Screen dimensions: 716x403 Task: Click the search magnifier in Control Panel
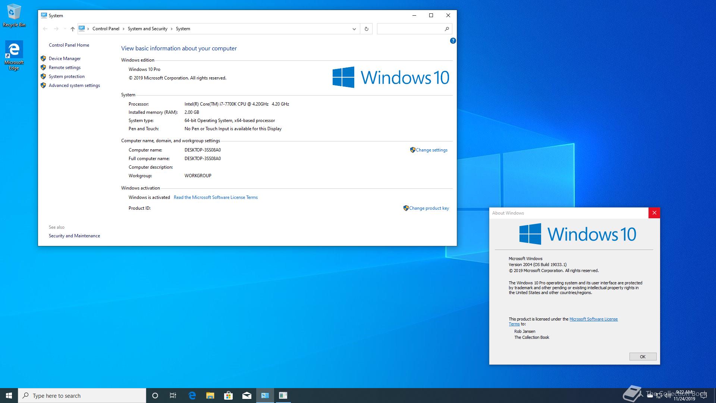tap(447, 29)
